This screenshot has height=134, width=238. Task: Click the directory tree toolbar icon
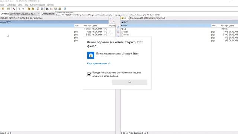tap(8, 9)
